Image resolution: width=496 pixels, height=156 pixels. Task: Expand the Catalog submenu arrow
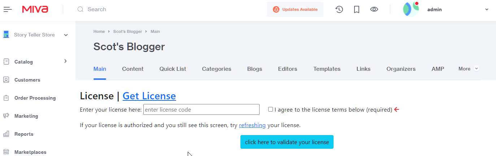65,61
